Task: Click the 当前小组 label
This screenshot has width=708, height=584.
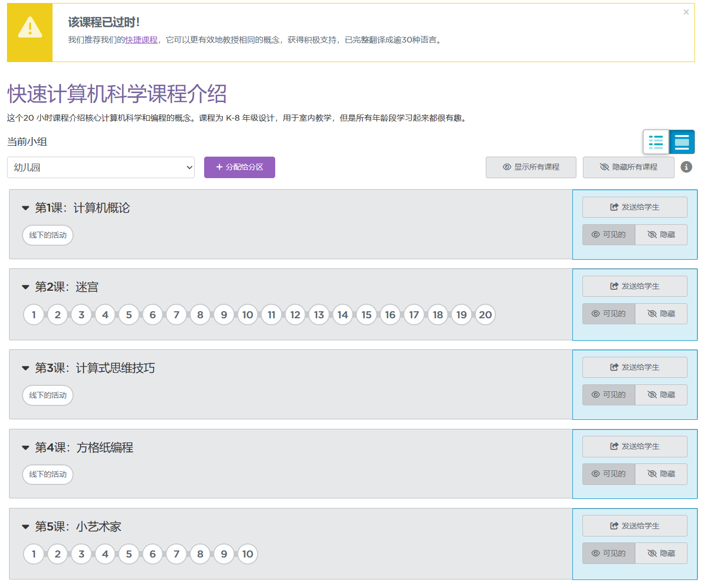Action: coord(27,142)
